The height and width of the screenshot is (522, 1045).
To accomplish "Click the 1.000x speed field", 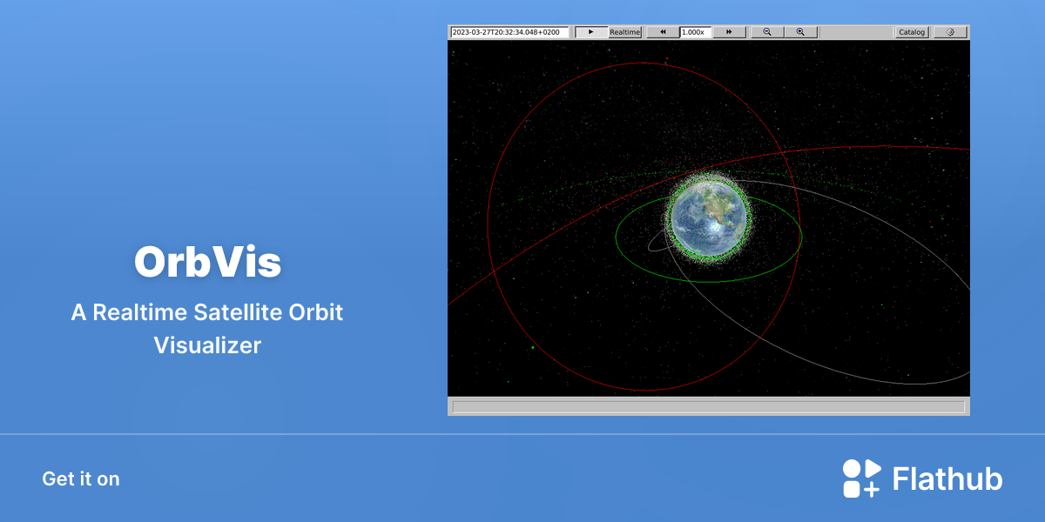I will click(696, 32).
